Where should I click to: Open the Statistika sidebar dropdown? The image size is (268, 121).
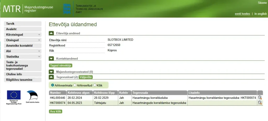tap(23, 57)
